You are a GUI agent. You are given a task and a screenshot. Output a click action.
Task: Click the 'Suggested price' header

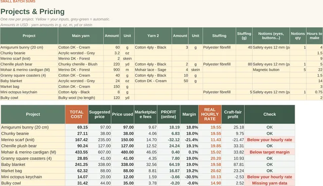tap(100, 114)
